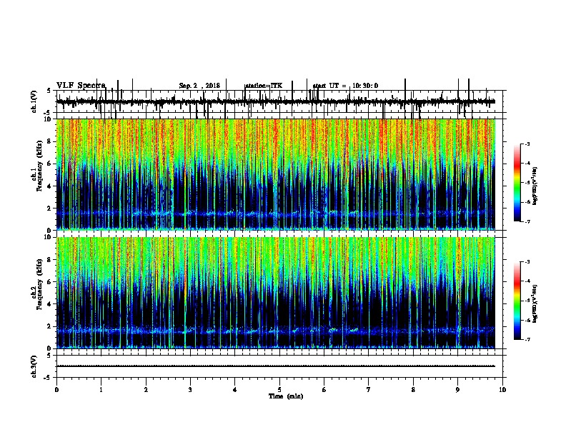Click time axis tick label "5"
The height and width of the screenshot is (437, 566).
[279, 390]
